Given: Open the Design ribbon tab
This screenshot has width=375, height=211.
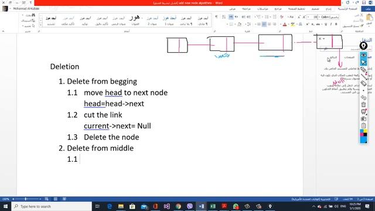Looking at the screenshot, I should (315, 9).
